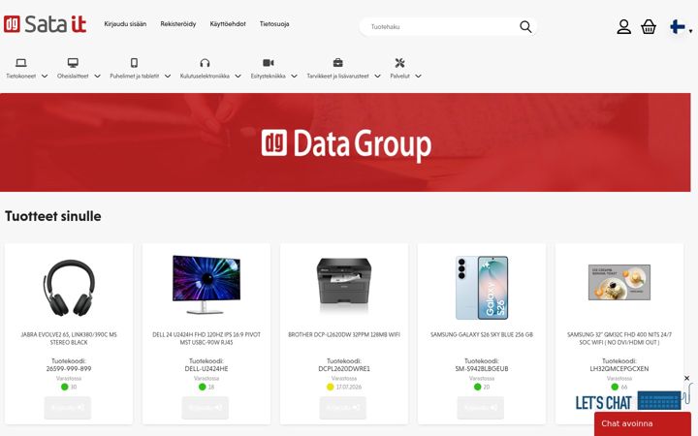Open the Puhelimet ja tabletit menu

(x=135, y=77)
